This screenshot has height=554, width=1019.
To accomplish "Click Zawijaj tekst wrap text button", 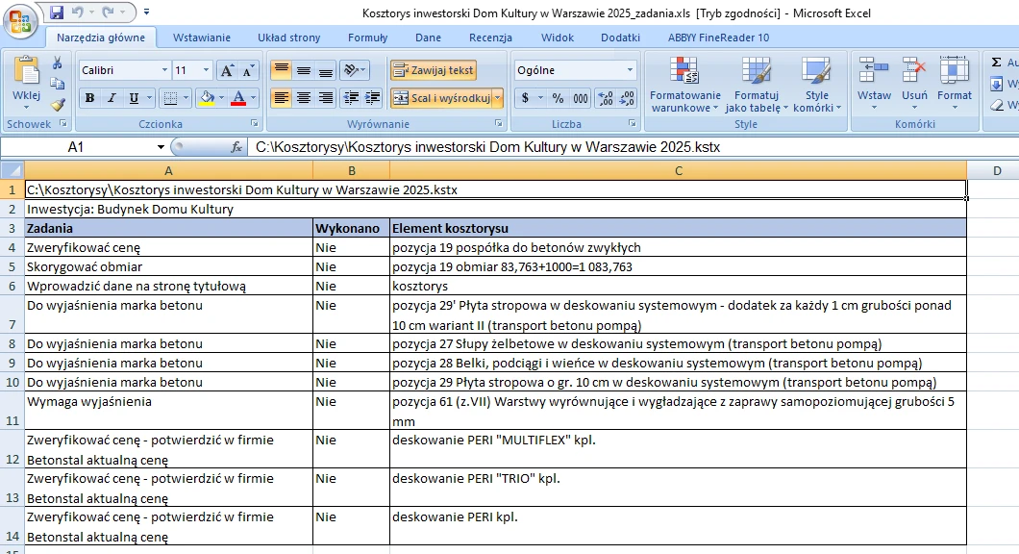I will tap(434, 70).
